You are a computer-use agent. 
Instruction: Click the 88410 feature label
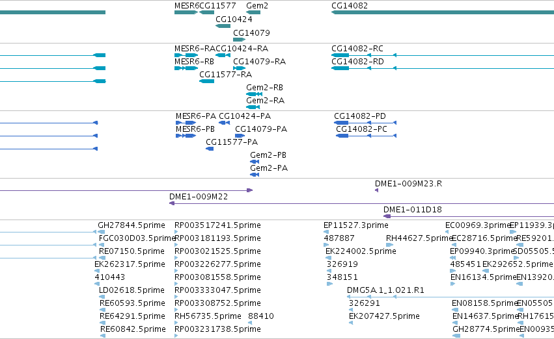tap(261, 316)
